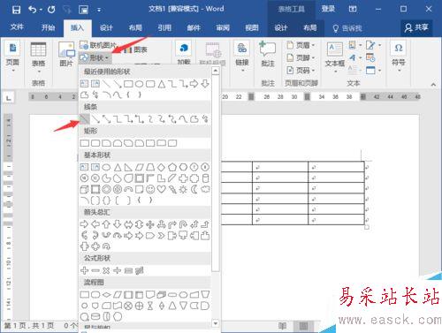Save the document from the quick access toolbar
Screen dimensions: 442x333
pyautogui.click(x=16, y=10)
